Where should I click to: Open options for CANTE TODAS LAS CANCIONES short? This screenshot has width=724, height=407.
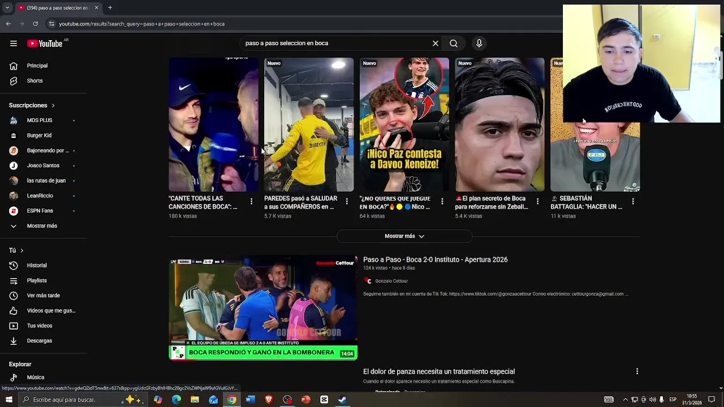(x=252, y=201)
